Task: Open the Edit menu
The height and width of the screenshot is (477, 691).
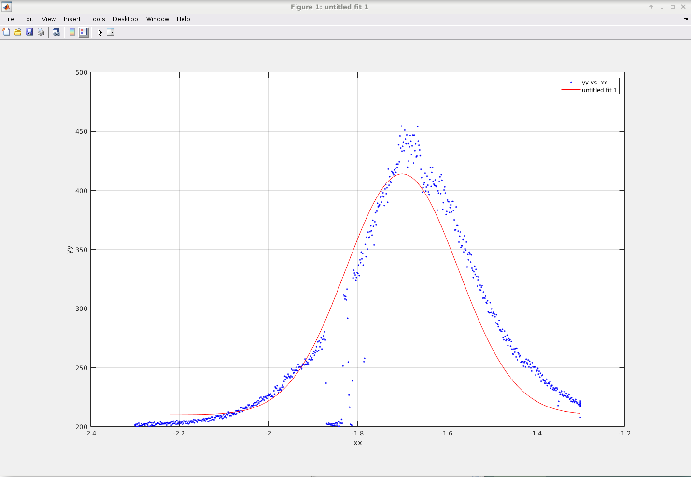Action: click(28, 19)
